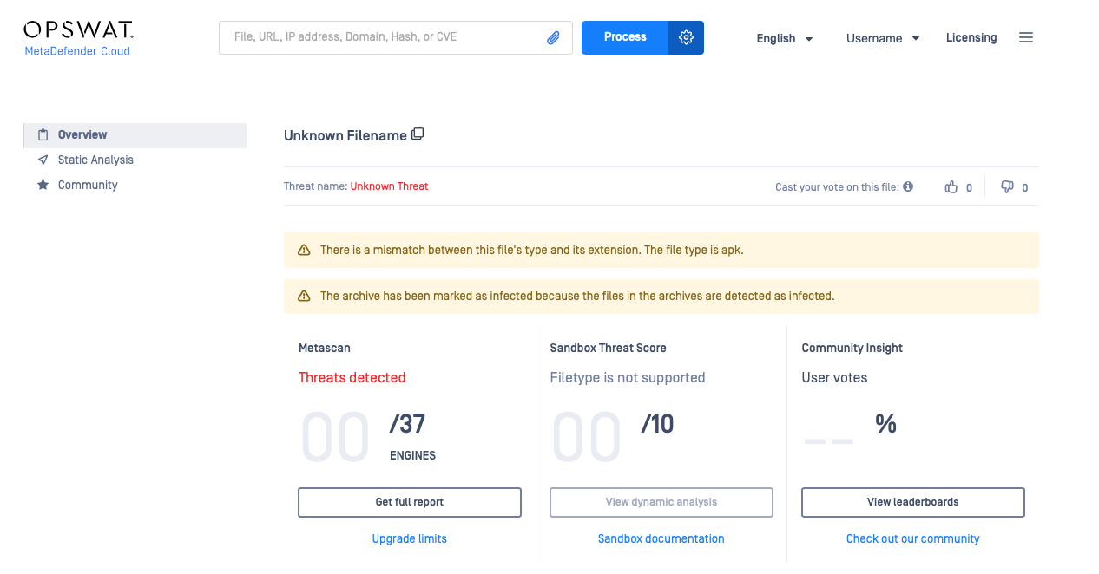
Task: Follow Check out our community link
Action: click(913, 538)
